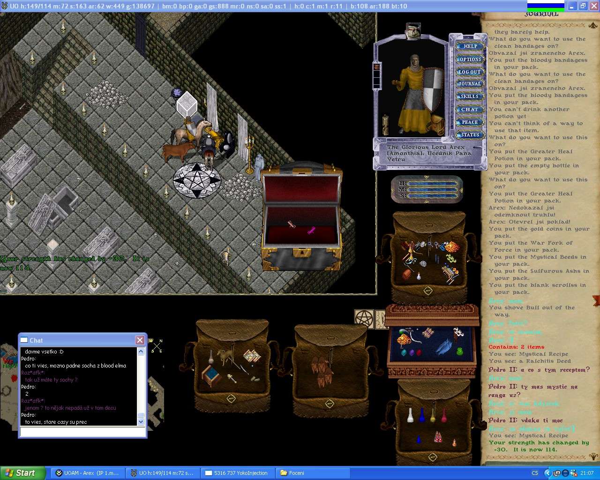Click the green gem in wooden box

pos(459,351)
